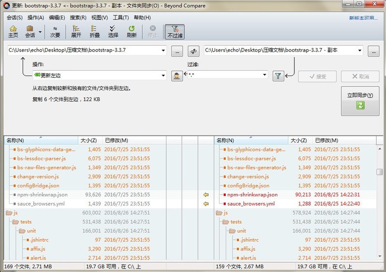Sort left pane by 已修改(M) header
Image resolution: width=386 pixels, height=272 pixels.
pos(134,140)
